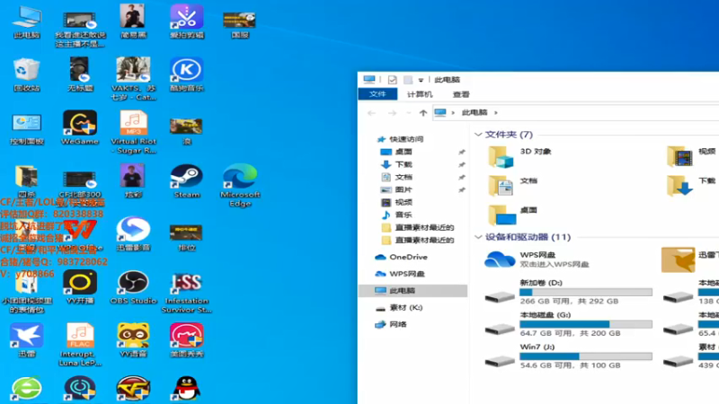Launch 迅雷影音 player shortcut
The image size is (719, 404).
pos(133,234)
